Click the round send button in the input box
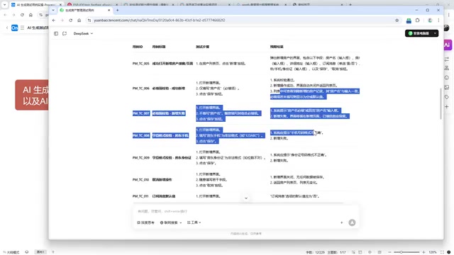Screen dimensions: 454x255 tap(352, 222)
